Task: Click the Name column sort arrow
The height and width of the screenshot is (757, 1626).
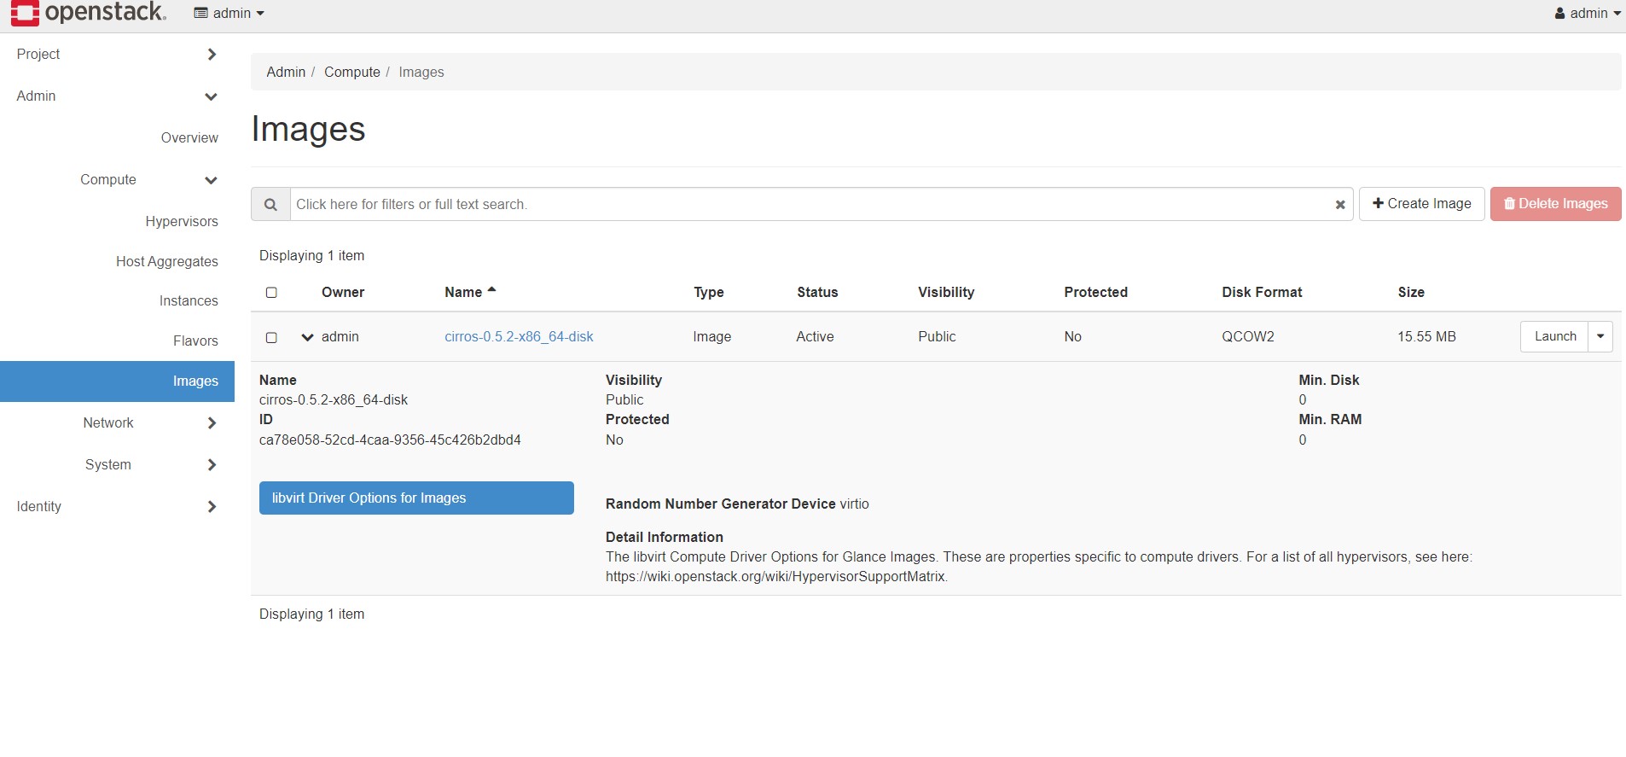Action: click(491, 291)
